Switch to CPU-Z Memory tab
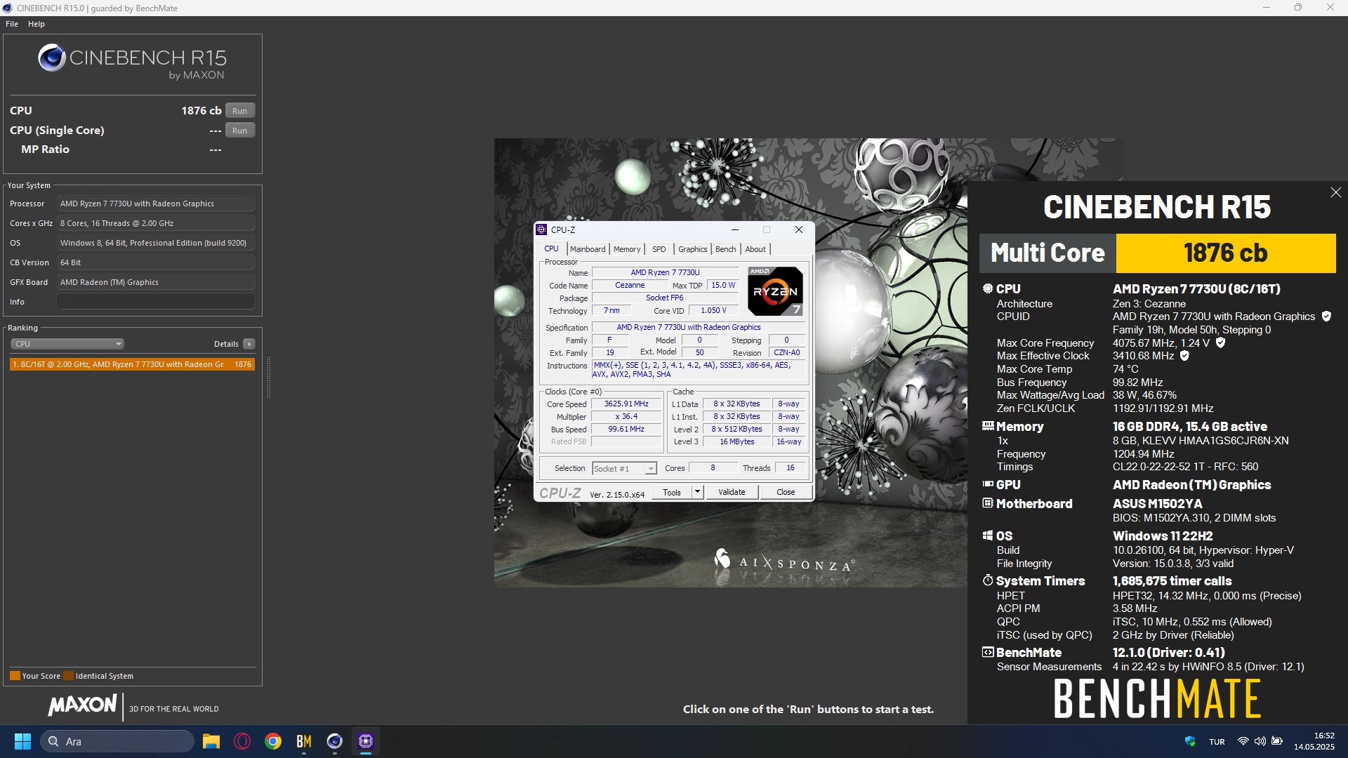1348x758 pixels. (627, 249)
